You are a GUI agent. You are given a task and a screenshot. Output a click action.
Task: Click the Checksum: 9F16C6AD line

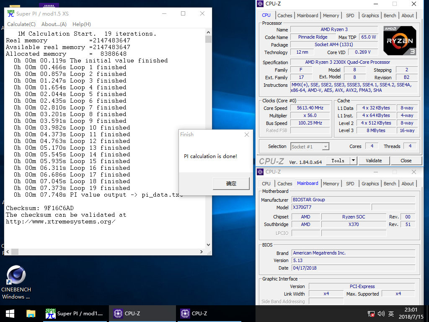[40, 208]
